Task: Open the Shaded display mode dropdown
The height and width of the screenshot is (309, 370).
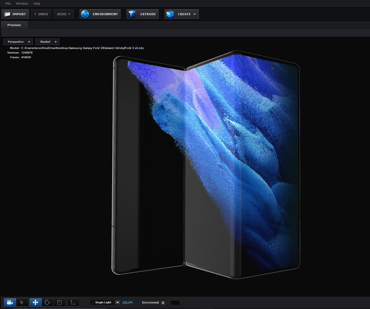Action: click(47, 42)
